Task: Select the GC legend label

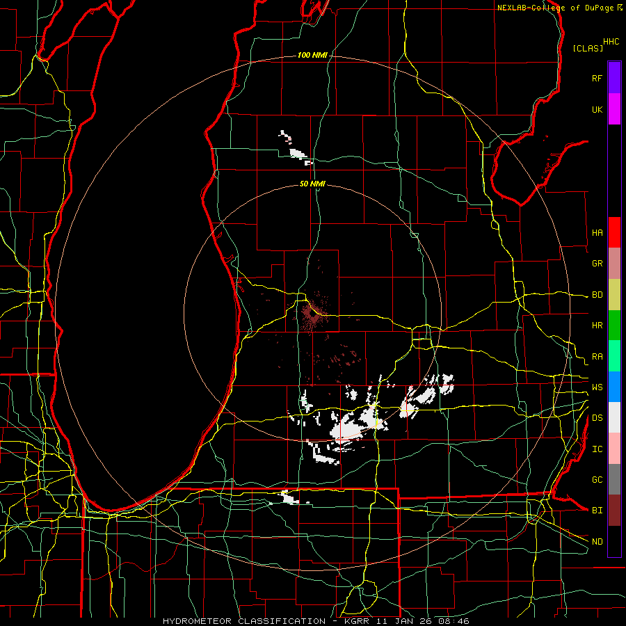Action: tap(597, 479)
